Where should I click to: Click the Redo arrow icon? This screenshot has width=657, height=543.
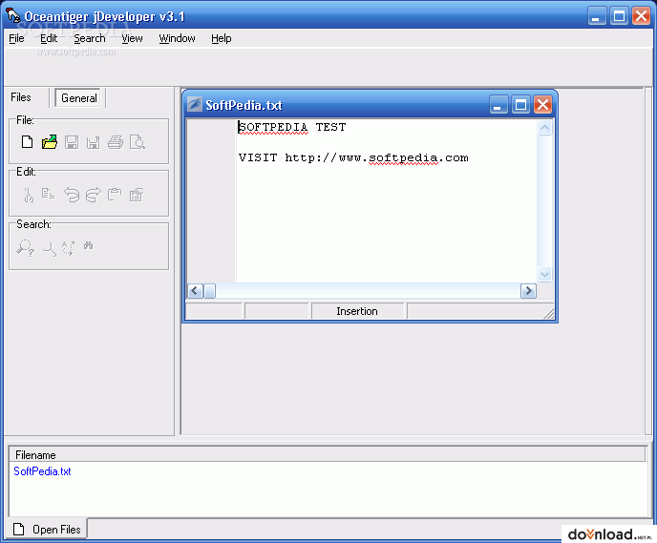(x=93, y=195)
